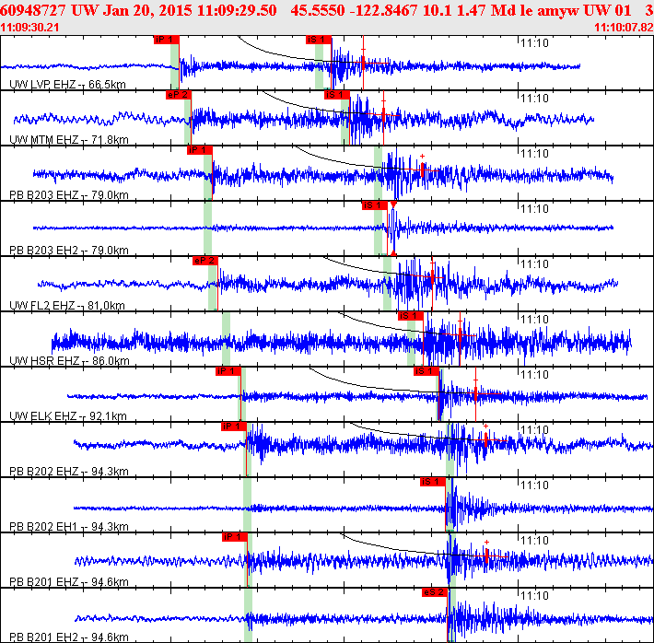The width and height of the screenshot is (654, 643).
Task: Click the iS 1 pick flag on UW ELK EHZ
Action: pos(426,371)
